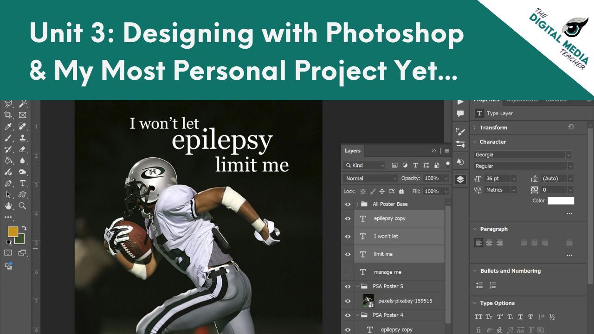The image size is (594, 334).
Task: Select the Spot Healing Brush tool
Action: pyautogui.click(x=22, y=126)
